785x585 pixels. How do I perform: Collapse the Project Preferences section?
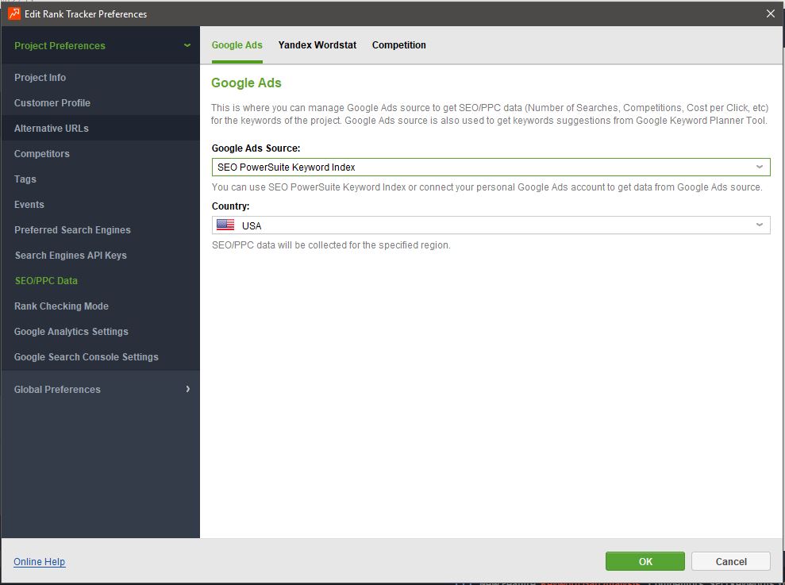pos(187,46)
